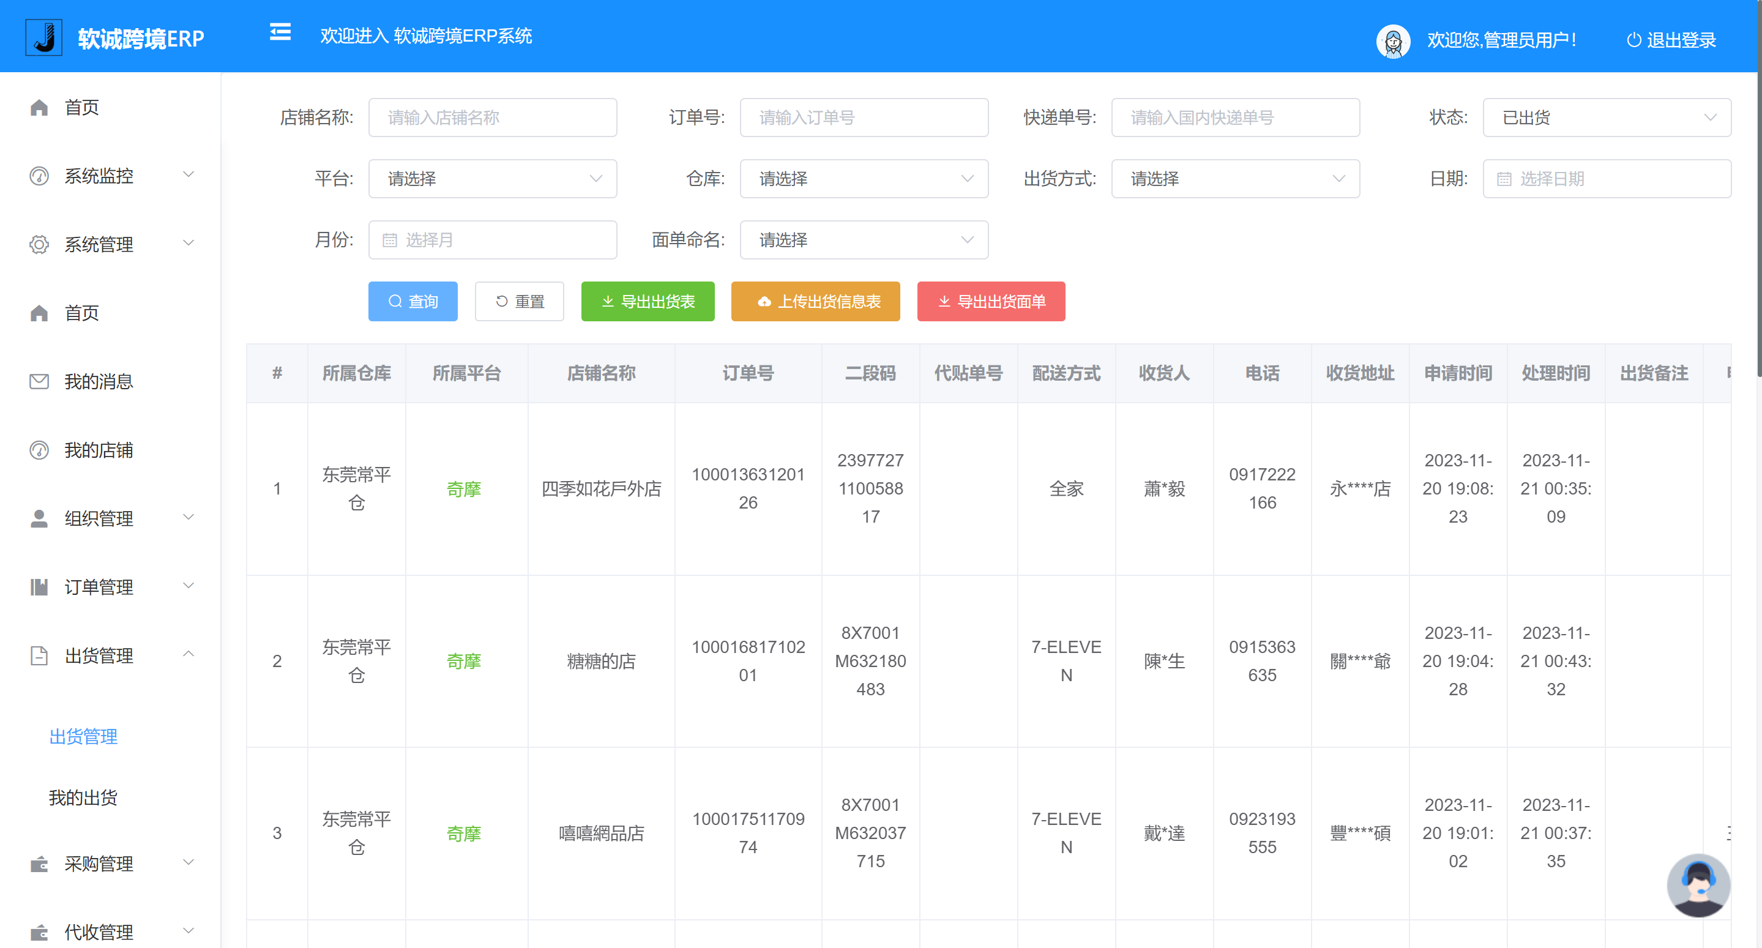Image resolution: width=1762 pixels, height=948 pixels.
Task: Click 奇摩 platform in row 1
Action: [x=464, y=489]
